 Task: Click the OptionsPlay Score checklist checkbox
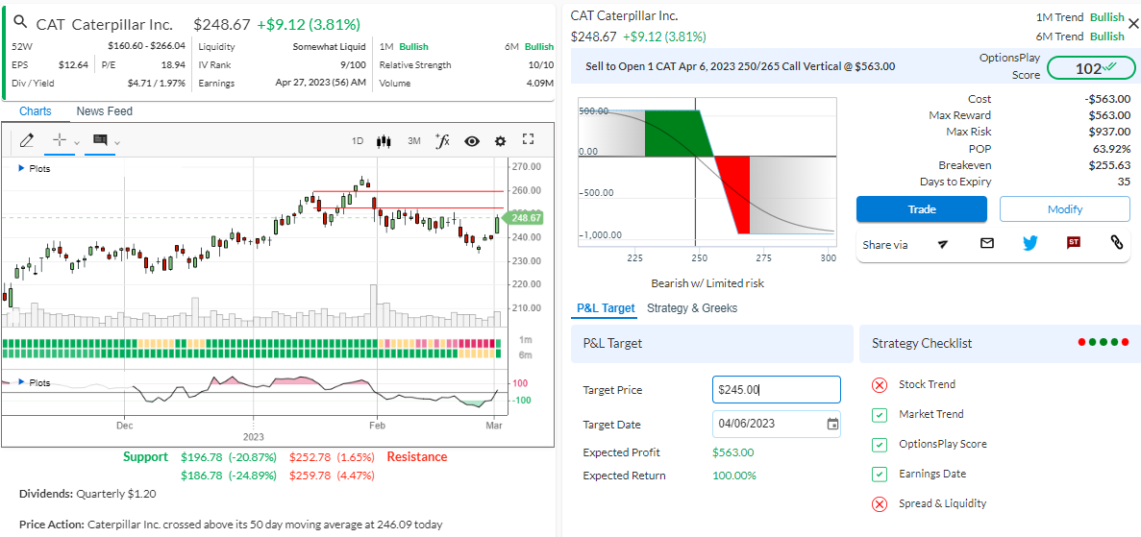(880, 445)
